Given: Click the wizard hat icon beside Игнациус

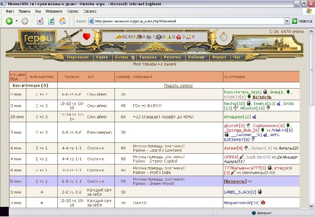Looking at the screenshot, I should pos(254,117).
